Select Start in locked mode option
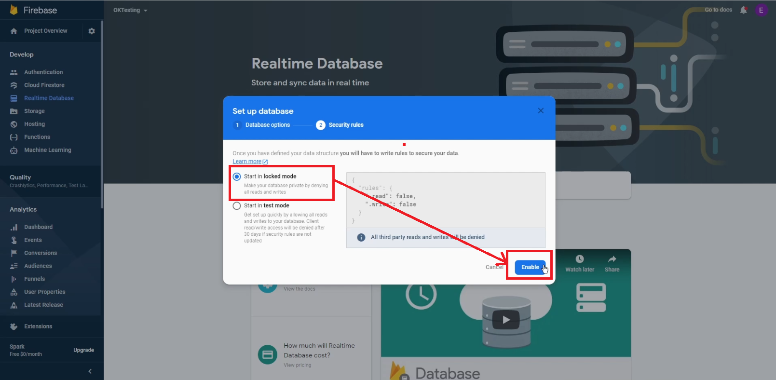This screenshot has height=380, width=776. (237, 177)
